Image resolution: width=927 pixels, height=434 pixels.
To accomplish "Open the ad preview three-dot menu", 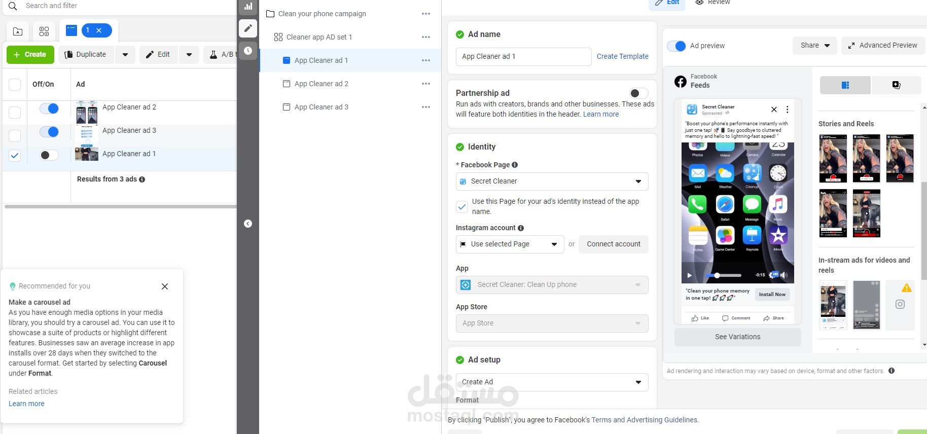I will (x=787, y=110).
